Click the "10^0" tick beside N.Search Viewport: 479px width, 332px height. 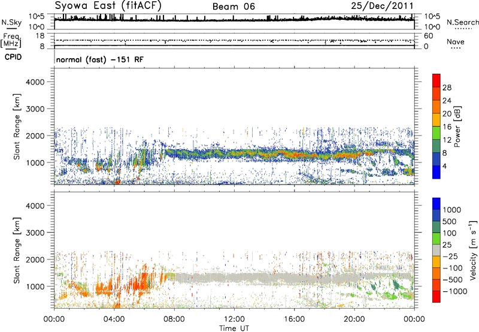(432, 27)
